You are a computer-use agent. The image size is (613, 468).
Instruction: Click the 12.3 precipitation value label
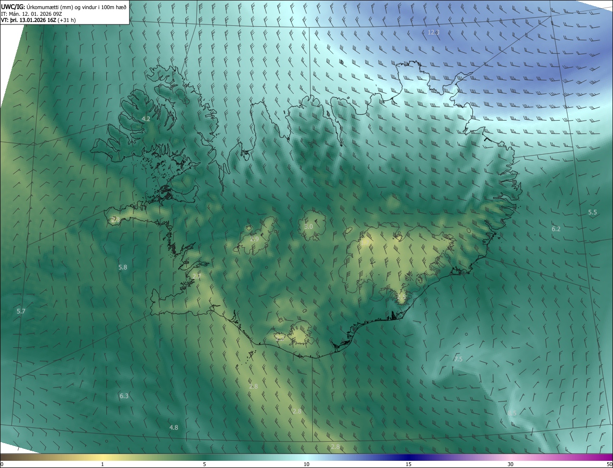point(433,33)
